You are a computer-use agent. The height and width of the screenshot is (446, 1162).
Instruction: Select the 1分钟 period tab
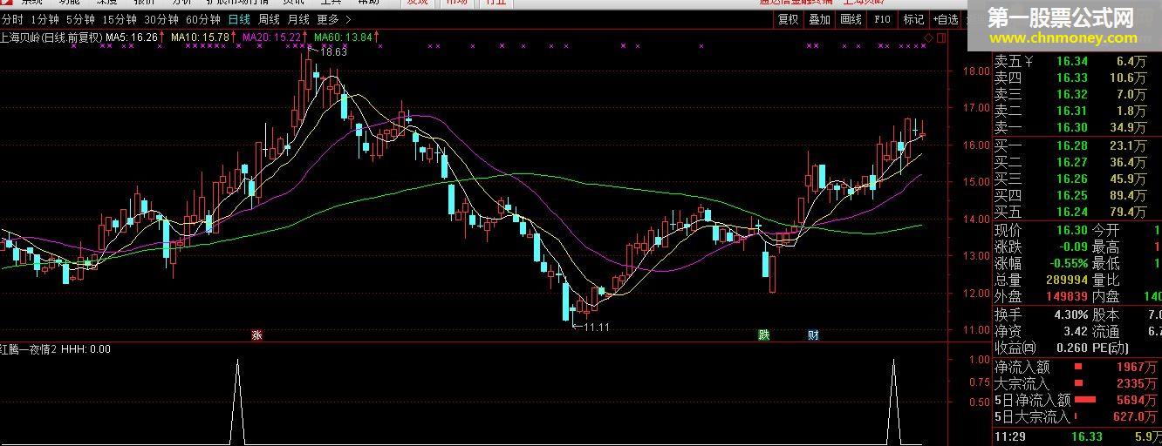pos(44,18)
